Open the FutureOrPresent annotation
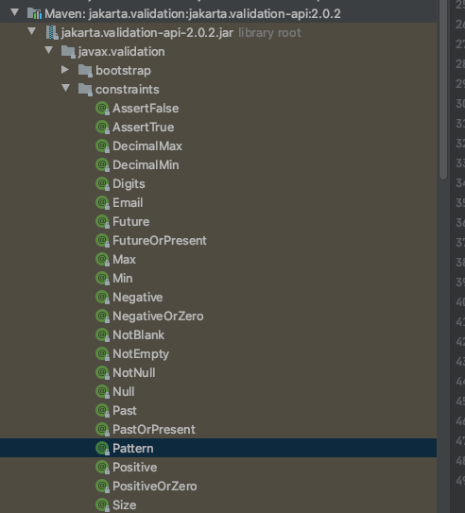The height and width of the screenshot is (513, 465). [160, 241]
